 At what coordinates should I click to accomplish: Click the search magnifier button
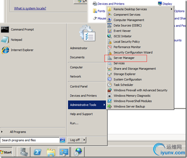coord(63,140)
